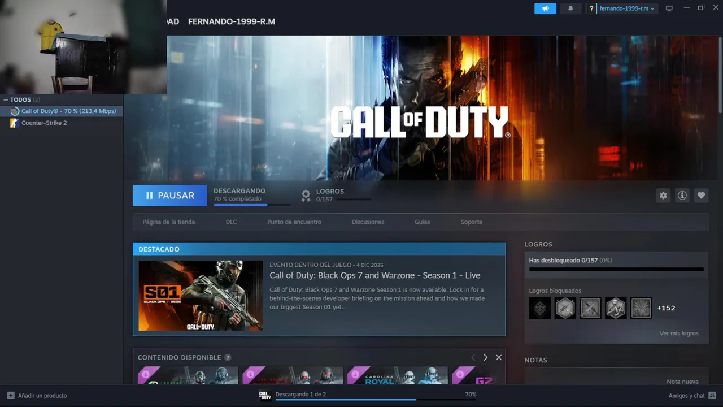The image size is (723, 407).
Task: Click the first locked achievement icon
Action: pos(540,308)
